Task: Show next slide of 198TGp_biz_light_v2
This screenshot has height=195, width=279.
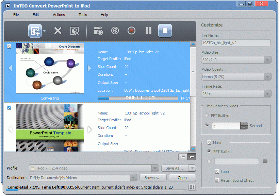Action: tap(89, 68)
